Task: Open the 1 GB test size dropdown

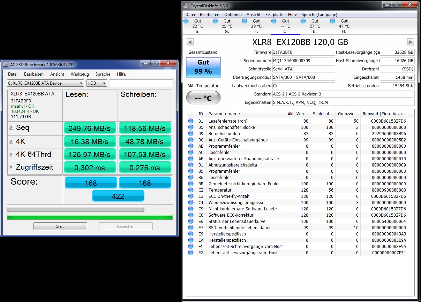Action: [x=96, y=83]
